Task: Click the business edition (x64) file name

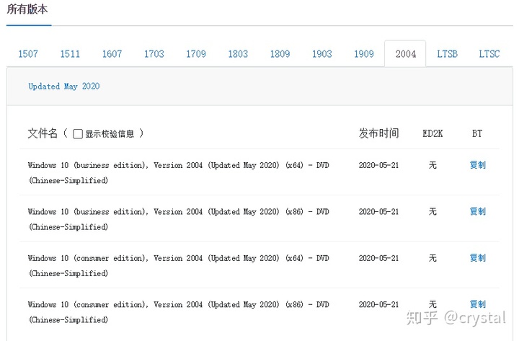Action: pyautogui.click(x=179, y=172)
